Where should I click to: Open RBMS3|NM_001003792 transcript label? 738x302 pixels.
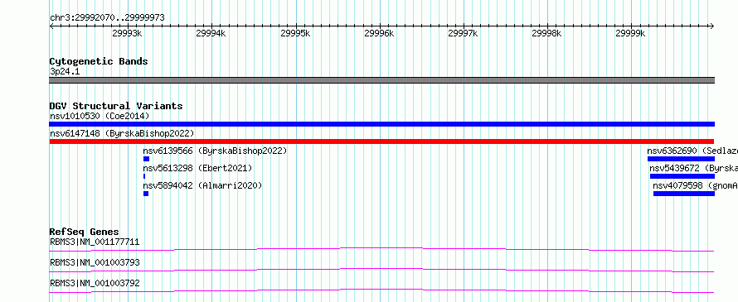(x=95, y=283)
